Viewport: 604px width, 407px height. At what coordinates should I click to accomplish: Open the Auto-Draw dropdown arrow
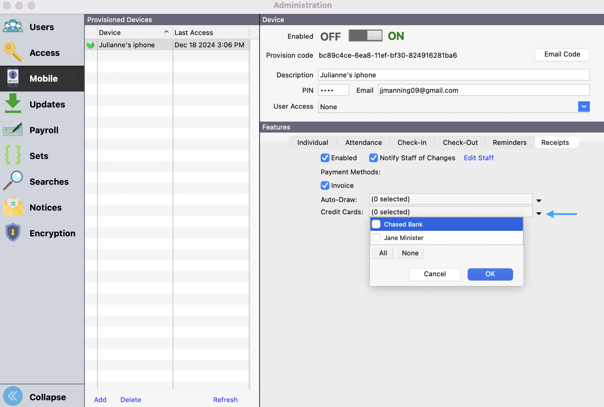pos(539,201)
